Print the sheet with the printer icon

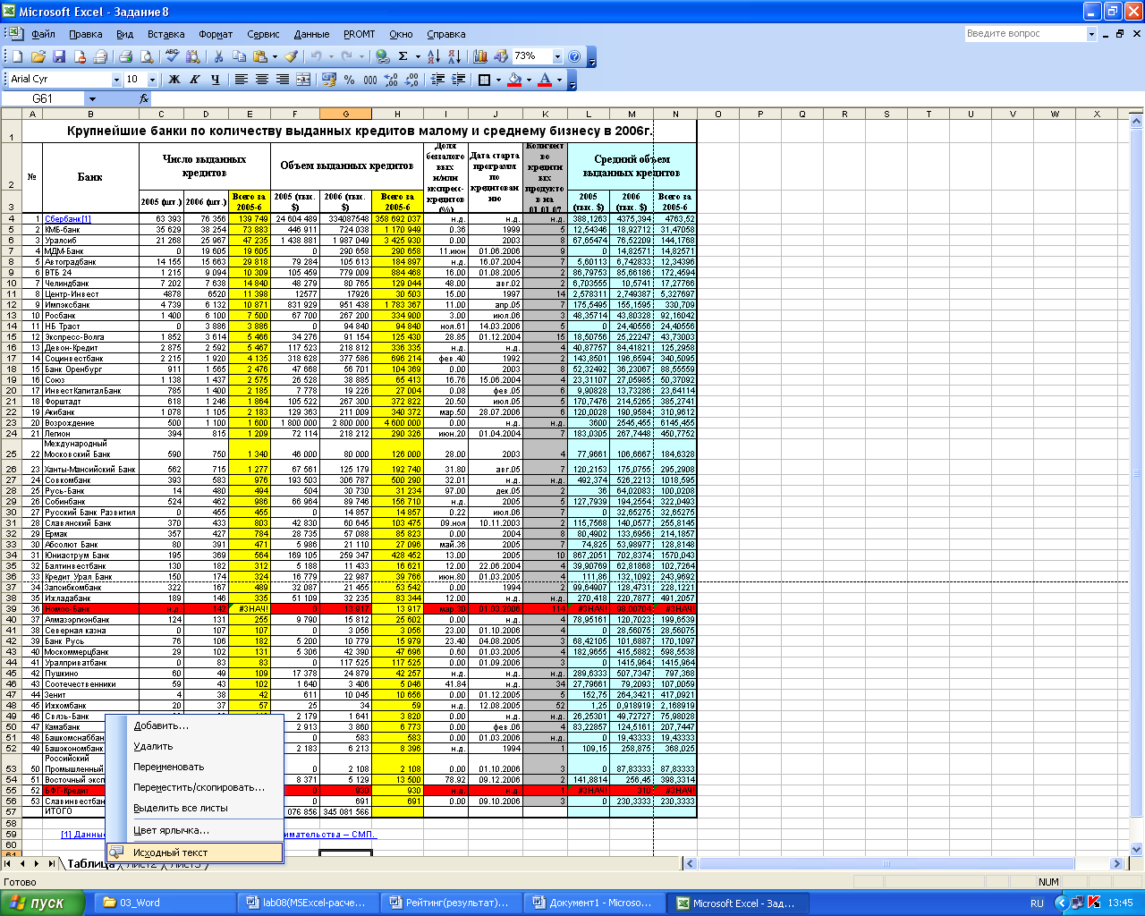coord(125,56)
